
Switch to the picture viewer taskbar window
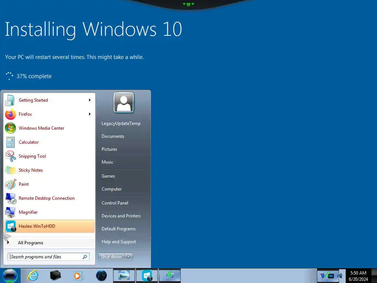coord(124,276)
